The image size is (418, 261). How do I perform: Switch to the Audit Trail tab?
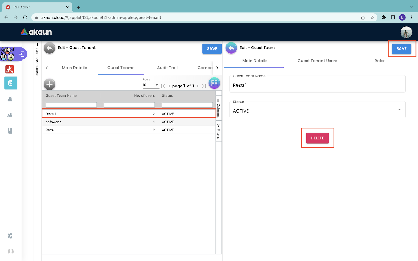coord(167,68)
